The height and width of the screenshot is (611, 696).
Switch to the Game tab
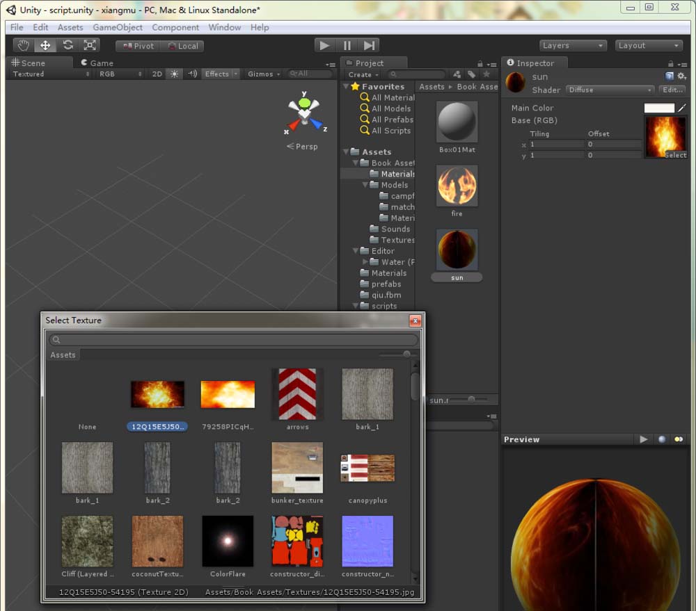(97, 63)
